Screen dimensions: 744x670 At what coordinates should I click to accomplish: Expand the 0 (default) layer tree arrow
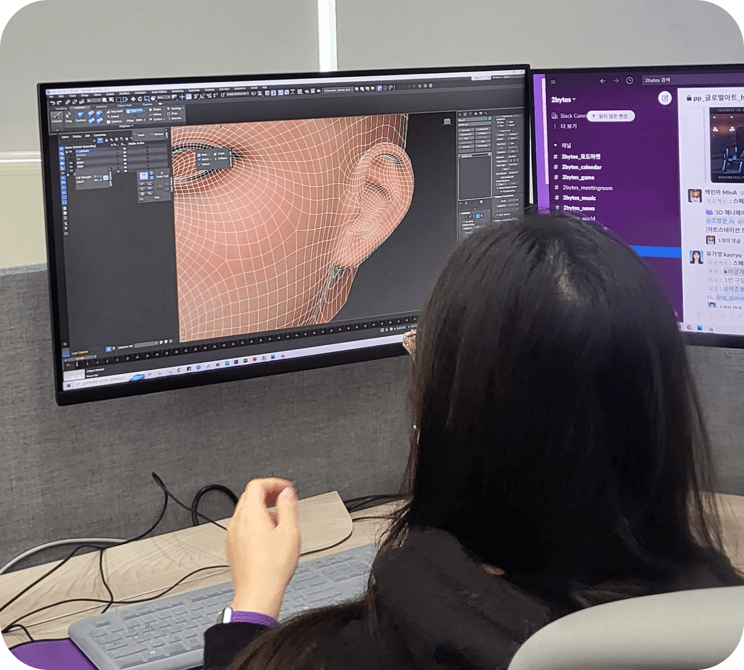click(67, 152)
